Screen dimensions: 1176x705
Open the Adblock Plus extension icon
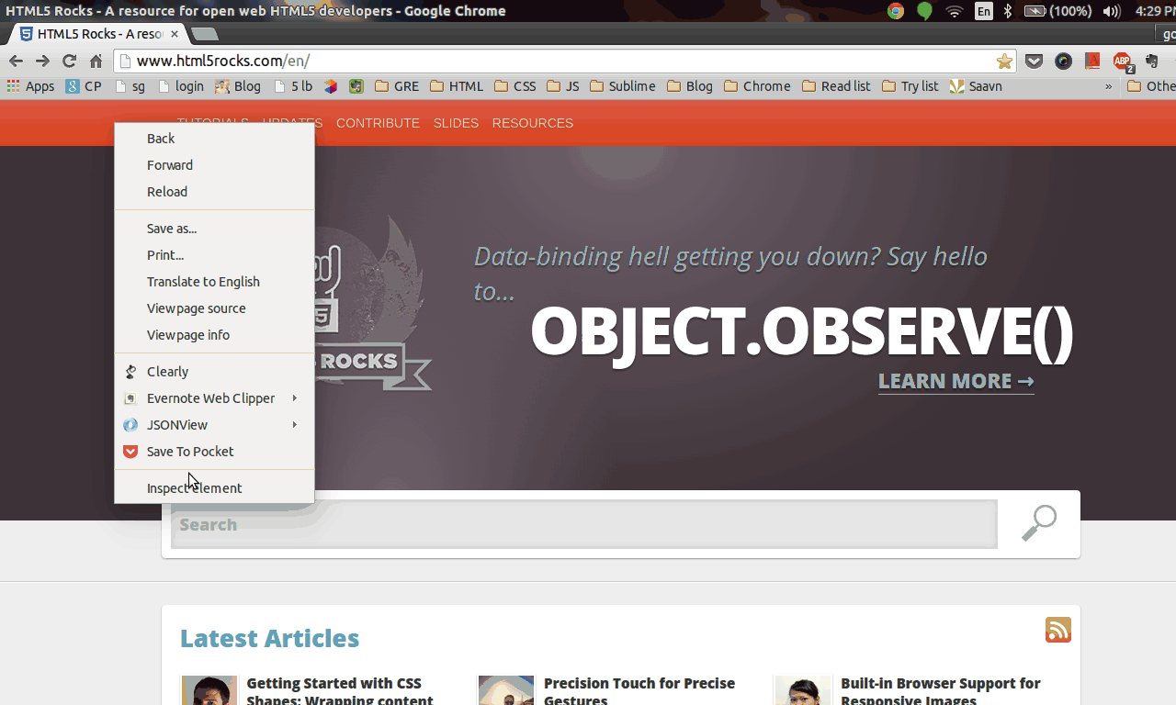click(1122, 62)
